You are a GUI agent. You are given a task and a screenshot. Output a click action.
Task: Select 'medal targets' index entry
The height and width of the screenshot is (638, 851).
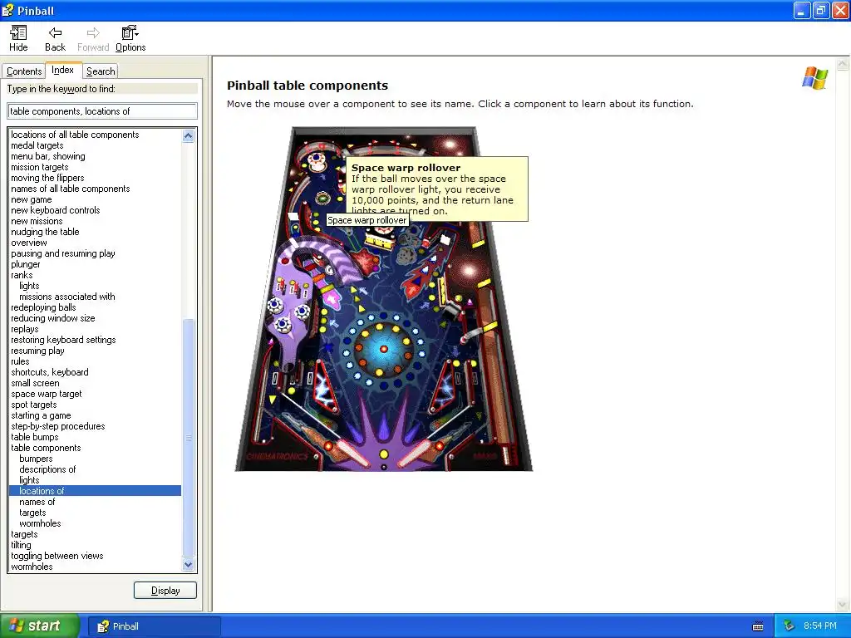37,145
